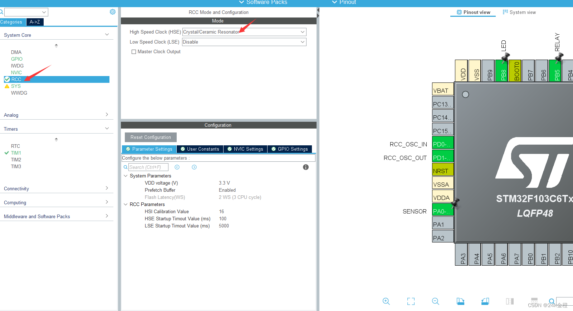Fit the chip view to screen
The image size is (573, 311).
pos(411,301)
